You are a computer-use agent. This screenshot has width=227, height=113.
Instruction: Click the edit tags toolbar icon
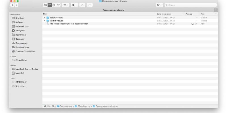click(x=90, y=5)
